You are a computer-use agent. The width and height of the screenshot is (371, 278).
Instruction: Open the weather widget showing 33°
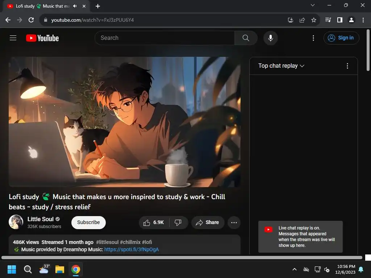(44, 269)
